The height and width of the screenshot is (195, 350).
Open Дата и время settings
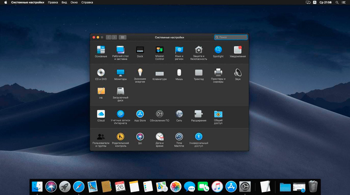click(159, 140)
